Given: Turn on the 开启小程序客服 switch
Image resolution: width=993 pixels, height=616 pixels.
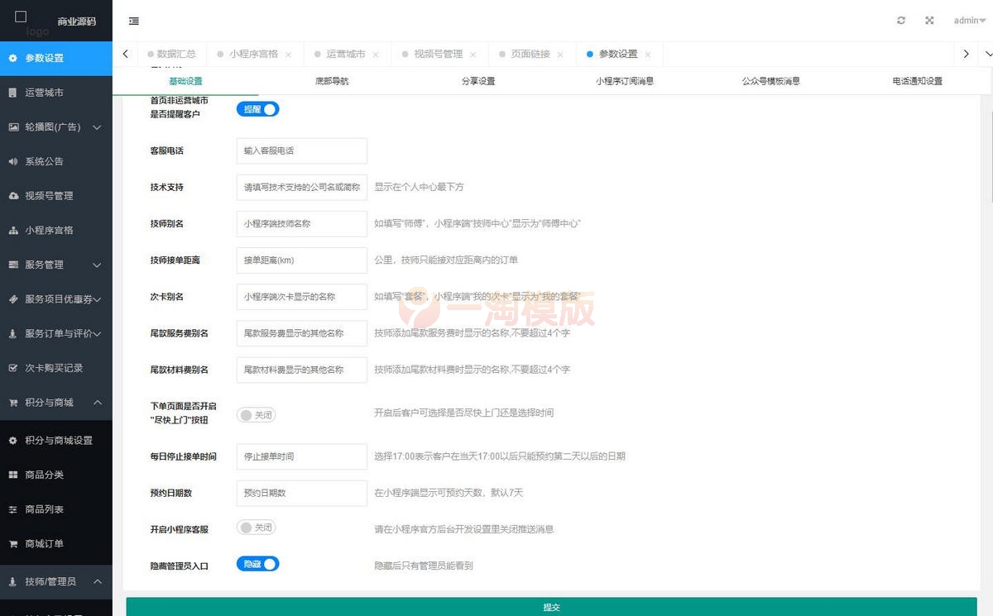Looking at the screenshot, I should pos(256,527).
